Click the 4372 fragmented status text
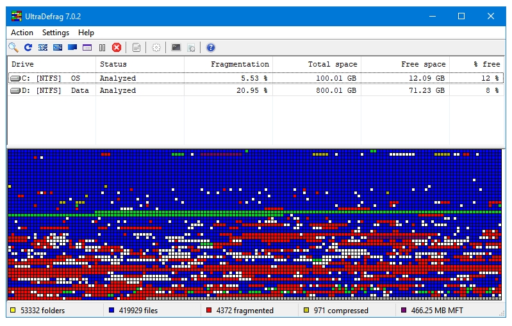Image resolution: width=512 pixels, height=326 pixels. point(245,311)
